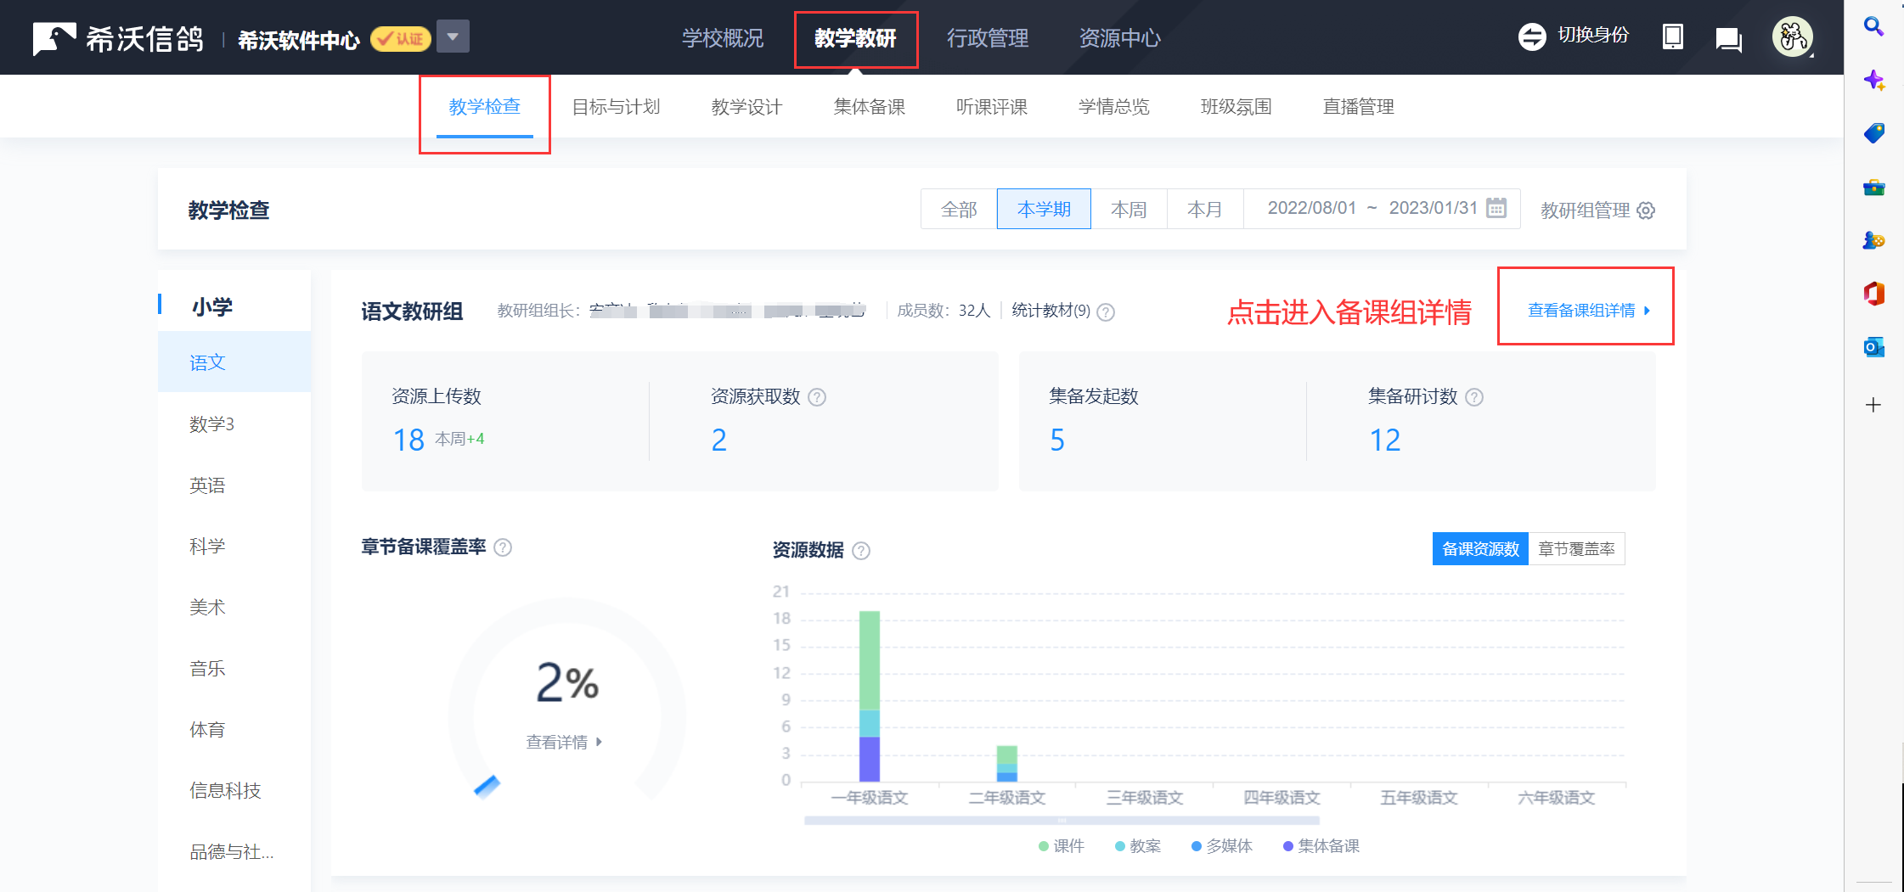Go to 听课评课 tab
The height and width of the screenshot is (892, 1904).
coord(991,107)
